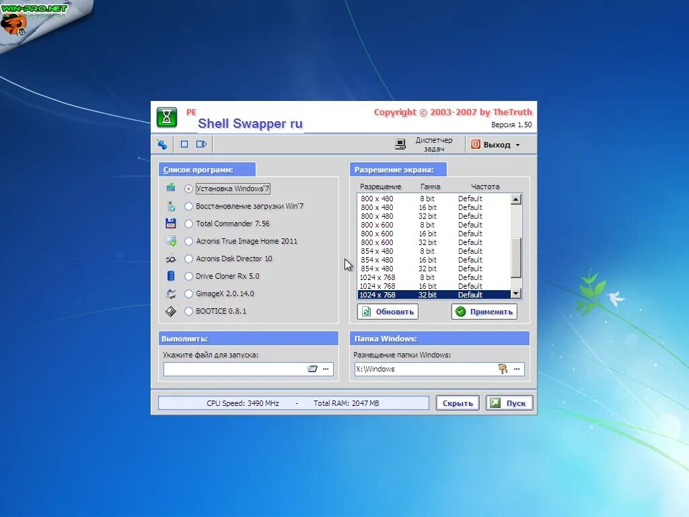Select Drive Cloner Rx 5.0 radio button
Screen dimensions: 689x517
click(188, 277)
